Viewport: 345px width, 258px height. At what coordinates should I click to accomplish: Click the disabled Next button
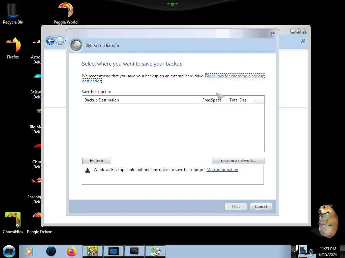coord(236,207)
